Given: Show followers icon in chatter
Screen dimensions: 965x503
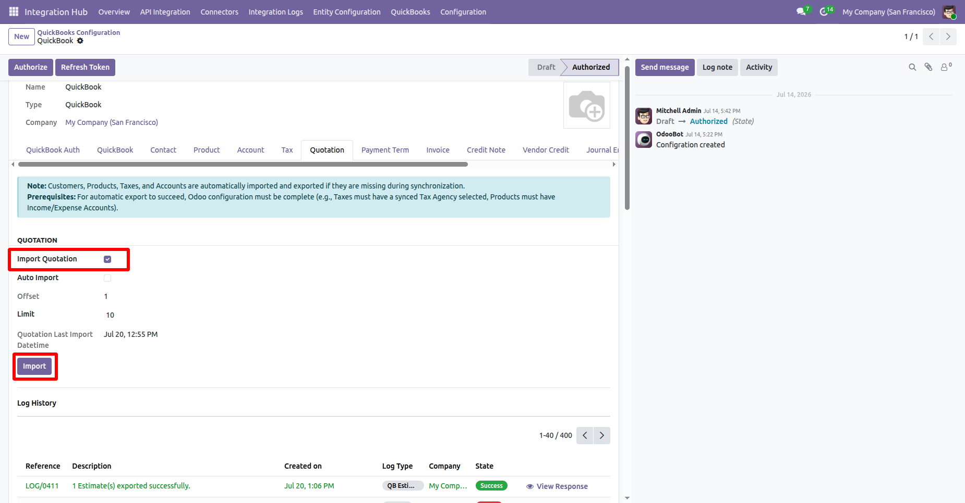Looking at the screenshot, I should 946,67.
